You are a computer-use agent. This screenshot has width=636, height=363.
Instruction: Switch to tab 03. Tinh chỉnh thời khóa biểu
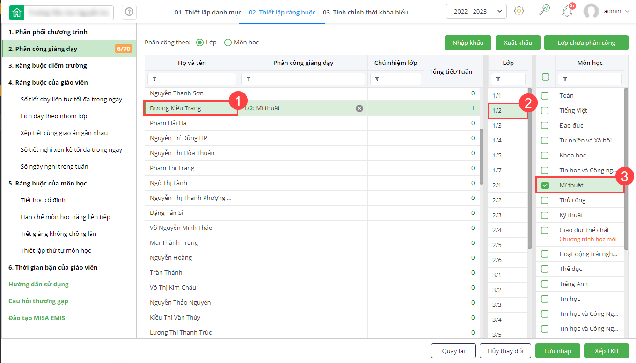365,12
